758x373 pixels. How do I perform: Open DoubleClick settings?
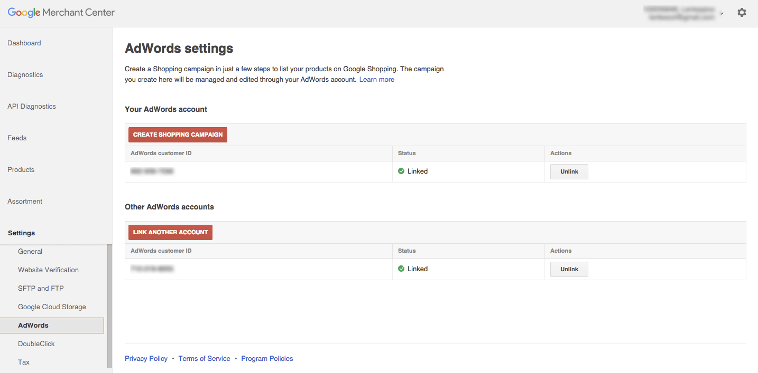pyautogui.click(x=36, y=344)
